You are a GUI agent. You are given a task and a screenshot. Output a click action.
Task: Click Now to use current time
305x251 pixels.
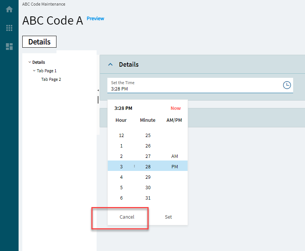(x=176, y=108)
